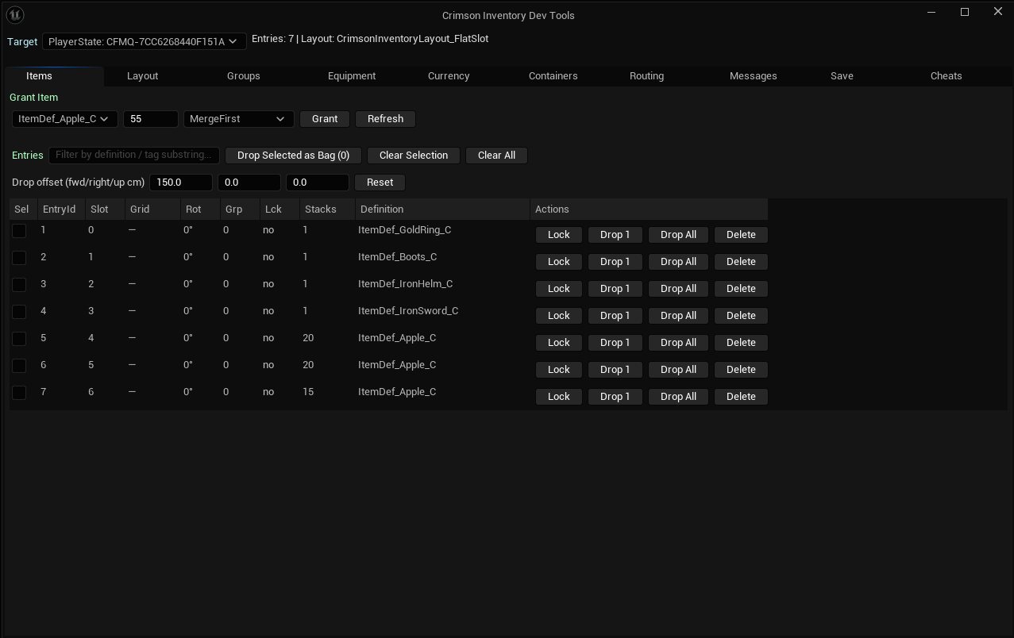Select the checkbox for ItemDef_IronSword_C
The width and height of the screenshot is (1014, 638).
point(19,312)
